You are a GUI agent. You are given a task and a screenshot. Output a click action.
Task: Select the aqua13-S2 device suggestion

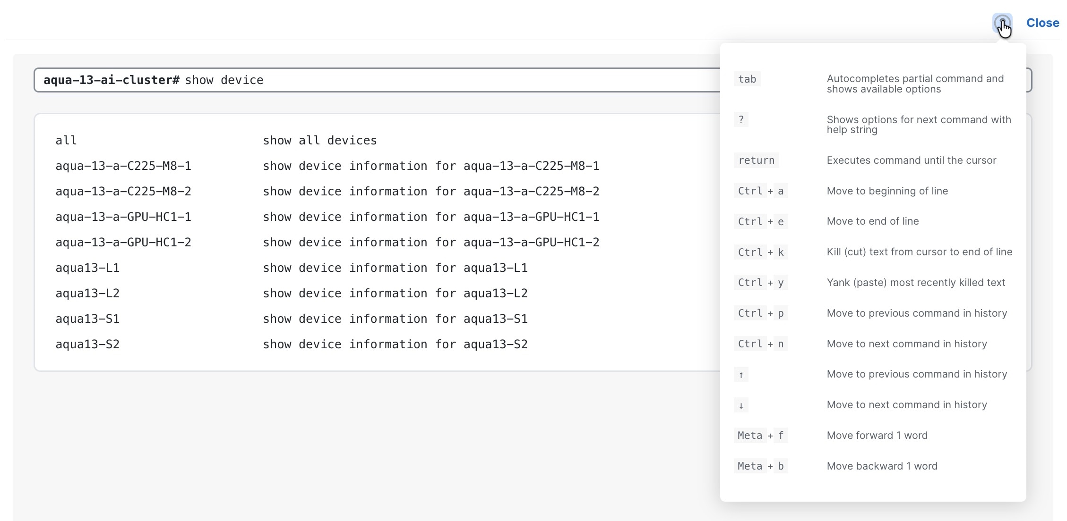pos(87,345)
